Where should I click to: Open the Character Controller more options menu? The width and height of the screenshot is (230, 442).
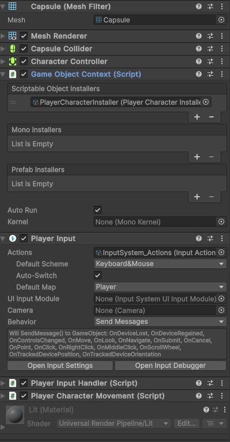coord(222,61)
